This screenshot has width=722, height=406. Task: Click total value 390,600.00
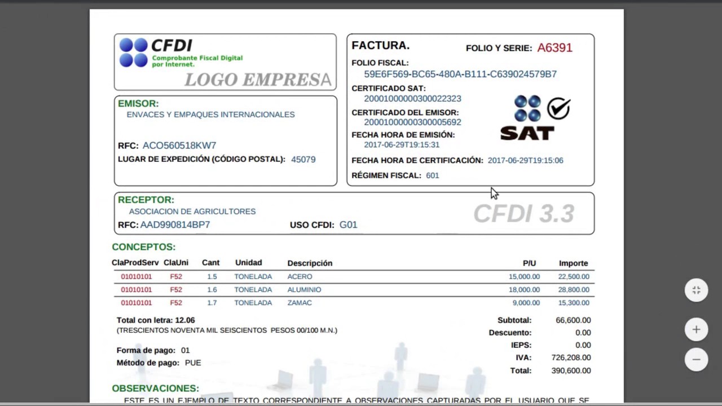(x=571, y=370)
